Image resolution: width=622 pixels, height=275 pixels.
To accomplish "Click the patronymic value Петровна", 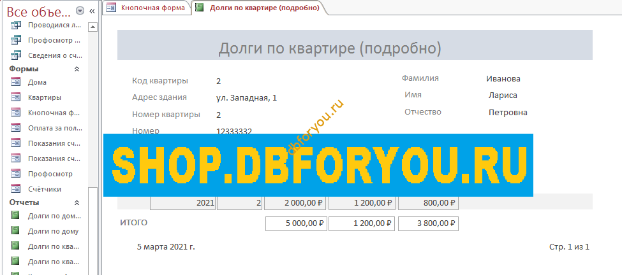I will pos(508,113).
